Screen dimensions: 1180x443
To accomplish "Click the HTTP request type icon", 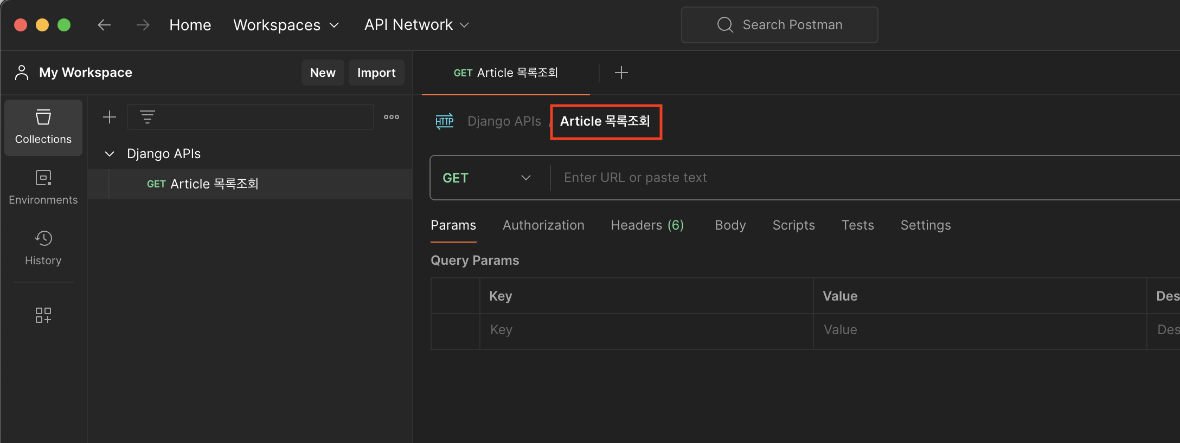I will [x=445, y=121].
